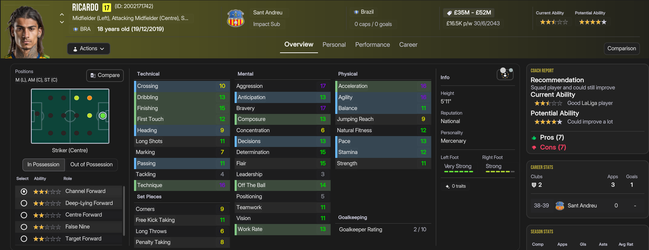Select the Target Forward role radio button

tap(24, 239)
